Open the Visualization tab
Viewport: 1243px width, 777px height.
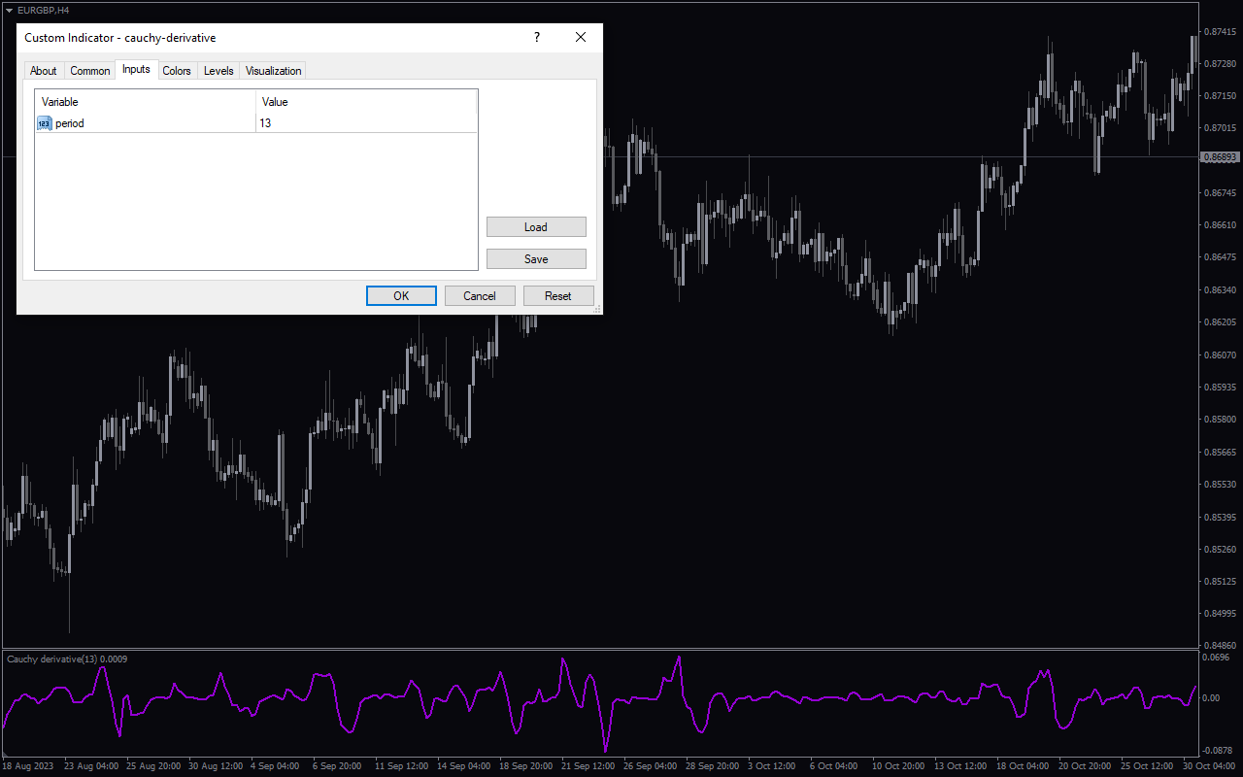click(x=274, y=71)
